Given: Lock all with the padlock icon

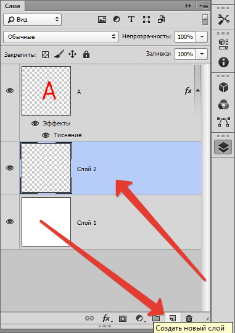Looking at the screenshot, I should pos(86,54).
